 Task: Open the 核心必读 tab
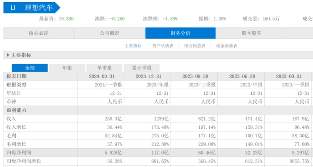(38, 33)
